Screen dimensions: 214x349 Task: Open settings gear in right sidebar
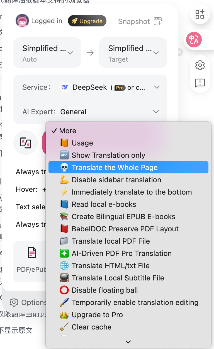pyautogui.click(x=200, y=66)
